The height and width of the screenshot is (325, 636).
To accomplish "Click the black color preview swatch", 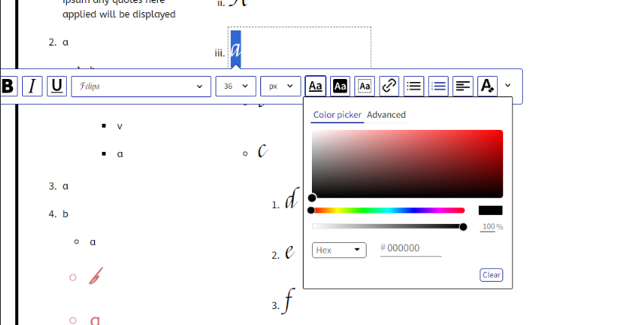I will 490,210.
